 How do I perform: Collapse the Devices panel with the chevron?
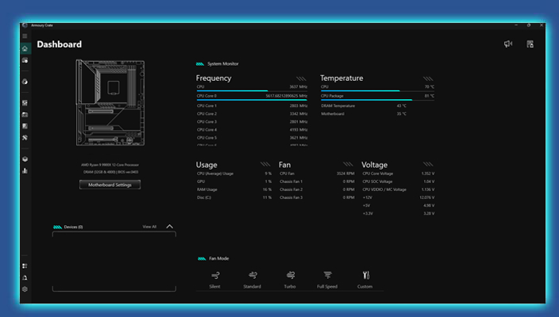point(169,227)
